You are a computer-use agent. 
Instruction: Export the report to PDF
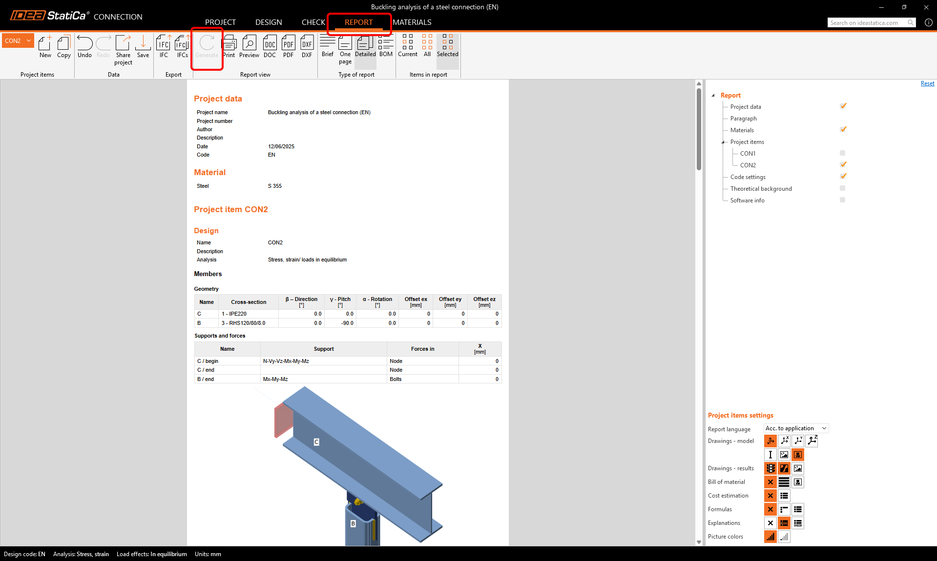pos(288,47)
